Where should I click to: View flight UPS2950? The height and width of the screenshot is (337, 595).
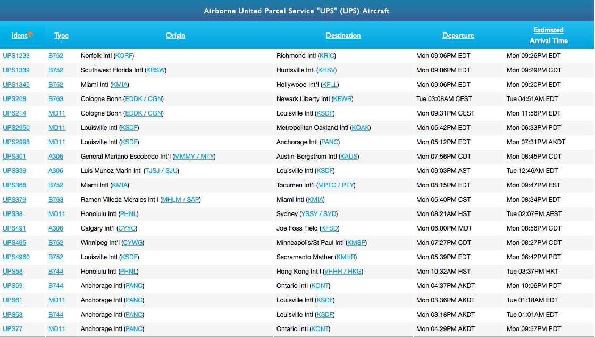coord(16,128)
